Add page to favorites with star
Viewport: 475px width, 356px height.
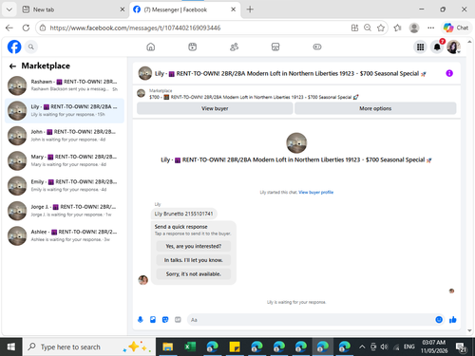click(381, 28)
